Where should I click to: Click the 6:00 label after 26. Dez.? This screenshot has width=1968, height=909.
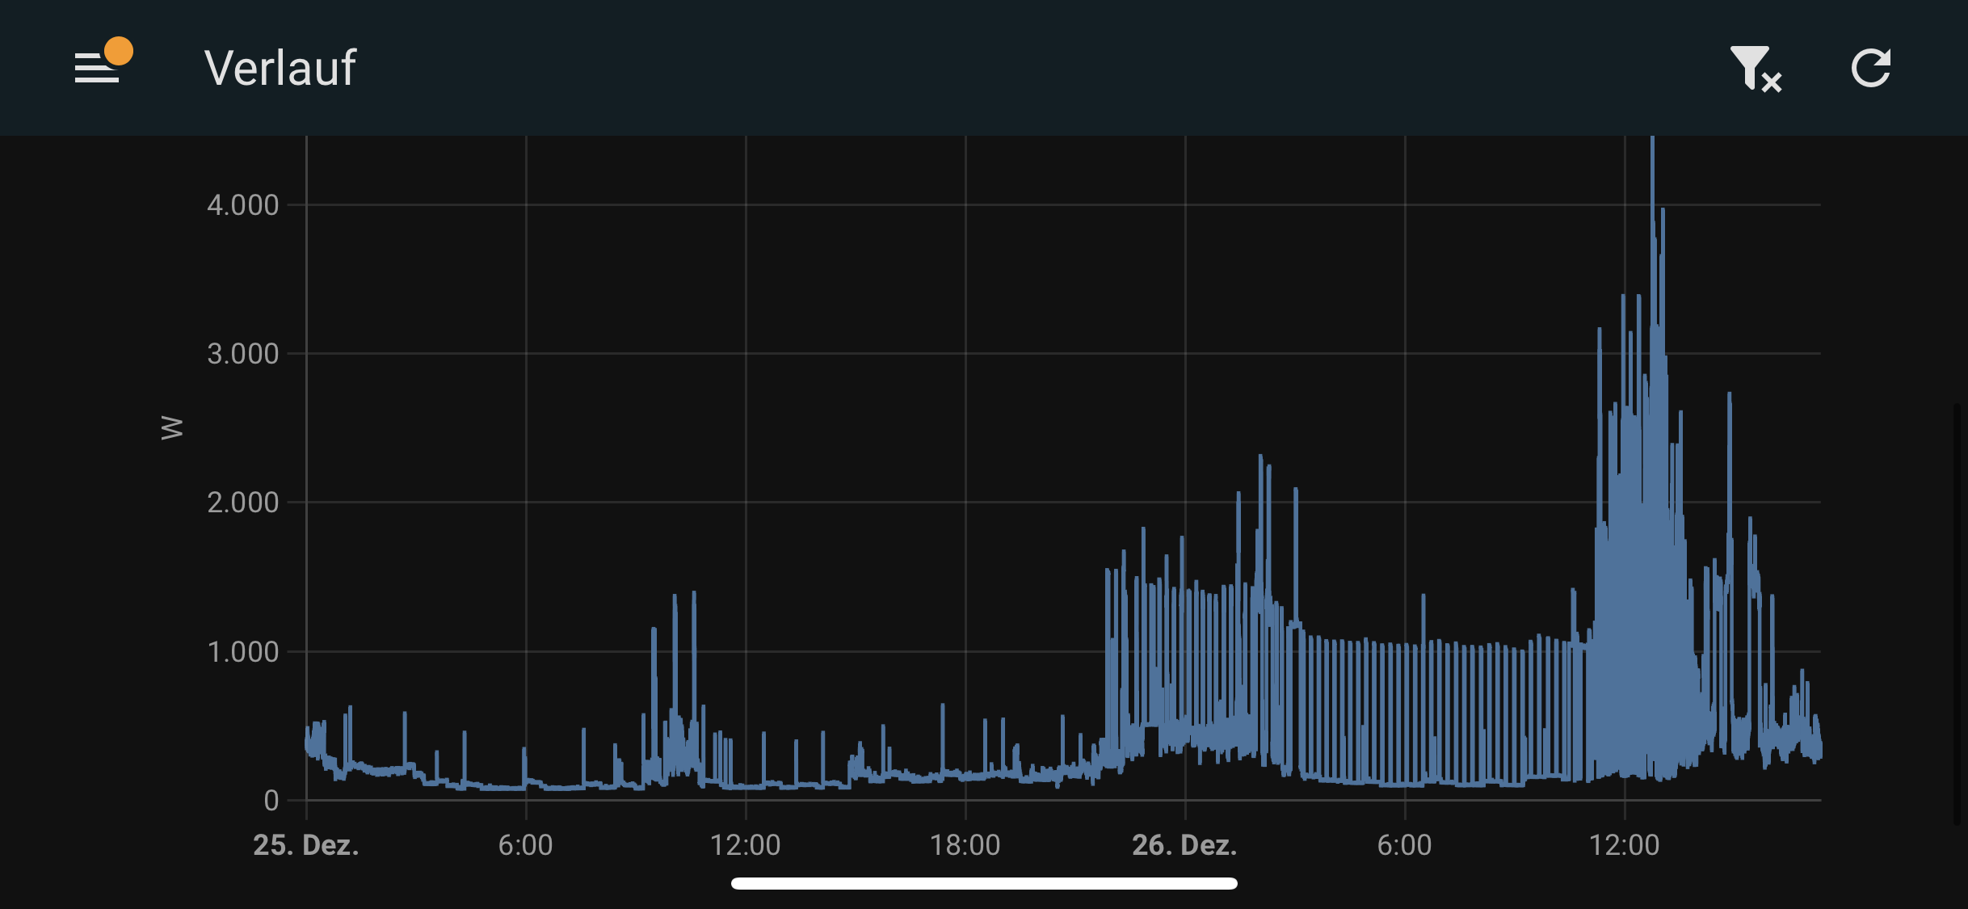click(1404, 845)
